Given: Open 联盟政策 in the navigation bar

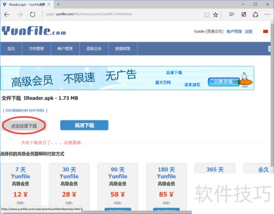Looking at the screenshot, I should click(x=123, y=49).
